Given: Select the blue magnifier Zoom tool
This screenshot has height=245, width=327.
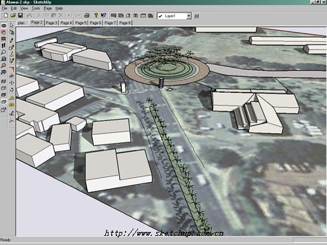Looking at the screenshot, I should tap(3, 52).
